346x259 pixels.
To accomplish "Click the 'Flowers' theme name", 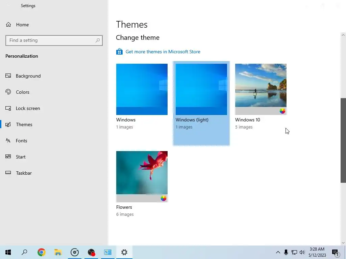I will [124, 207].
